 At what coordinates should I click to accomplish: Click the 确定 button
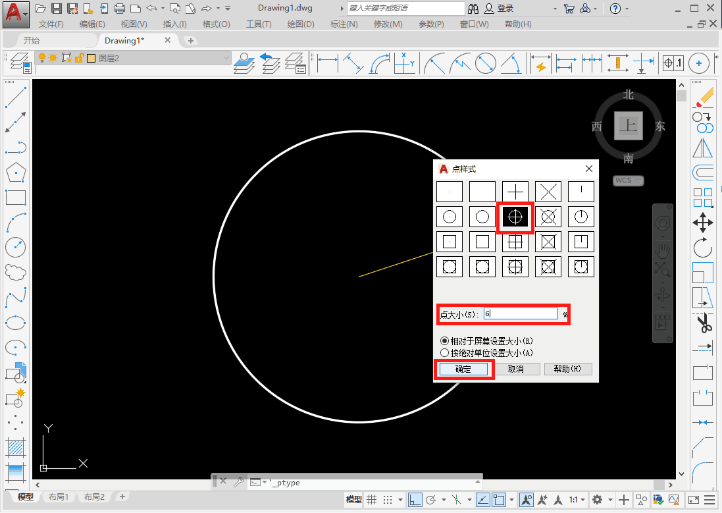pyautogui.click(x=463, y=369)
